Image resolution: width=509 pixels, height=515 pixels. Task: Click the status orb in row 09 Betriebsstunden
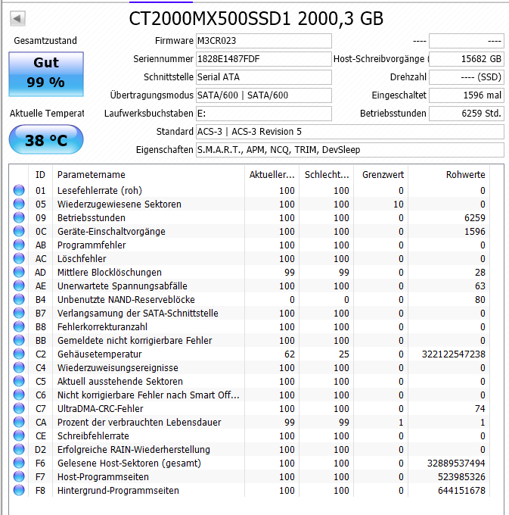[x=19, y=218]
